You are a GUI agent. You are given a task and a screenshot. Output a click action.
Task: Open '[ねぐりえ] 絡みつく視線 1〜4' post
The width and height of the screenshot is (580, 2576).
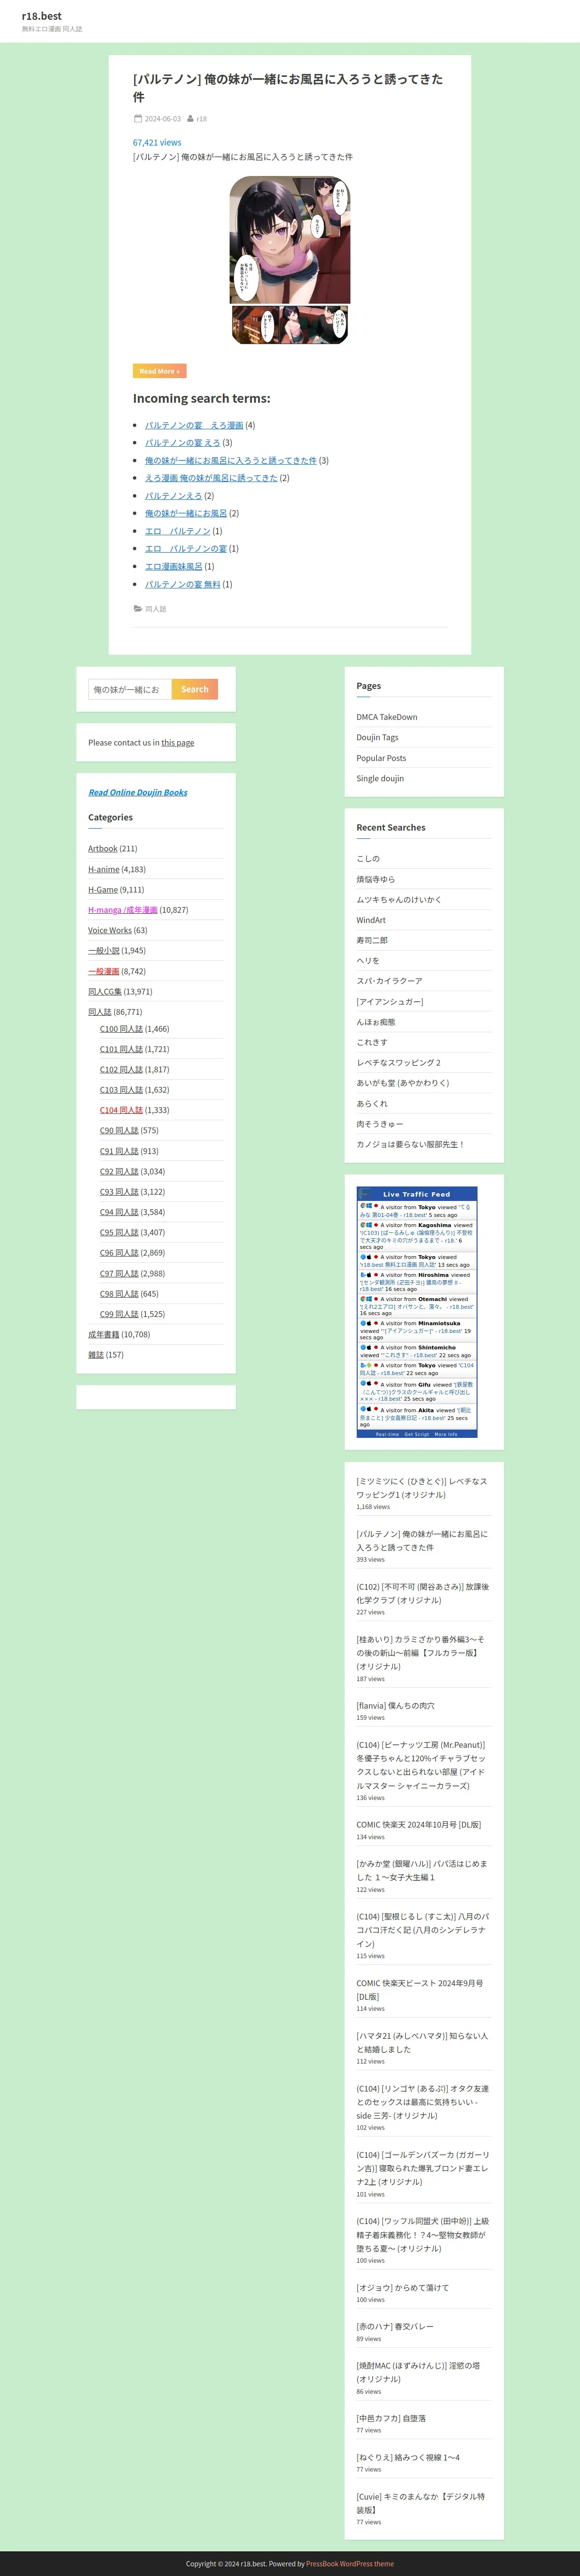[408, 2457]
